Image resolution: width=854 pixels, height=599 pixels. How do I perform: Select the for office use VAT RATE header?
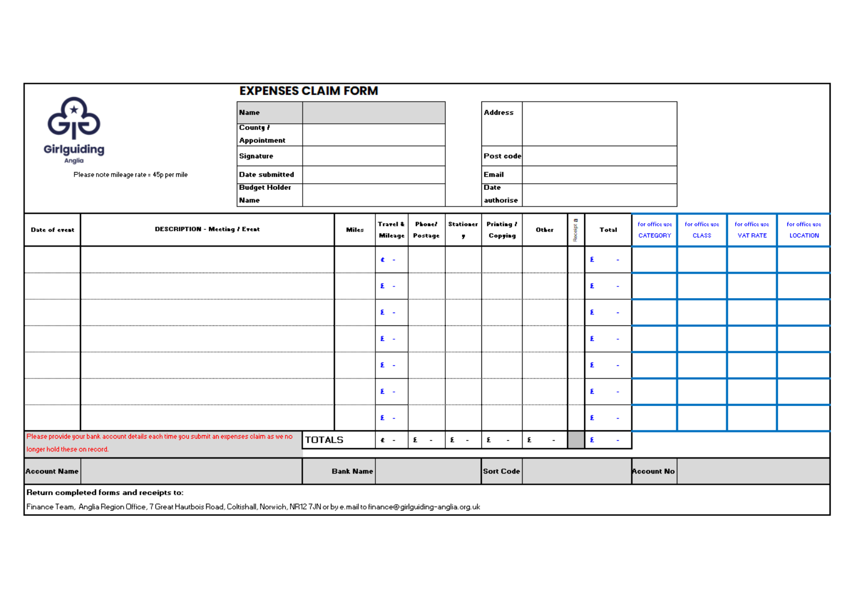[752, 230]
